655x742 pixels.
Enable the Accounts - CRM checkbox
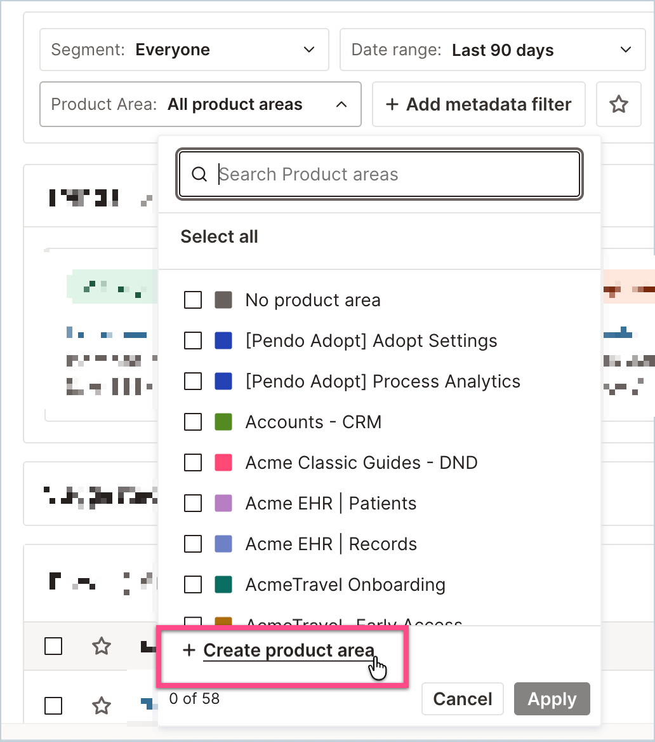(193, 422)
